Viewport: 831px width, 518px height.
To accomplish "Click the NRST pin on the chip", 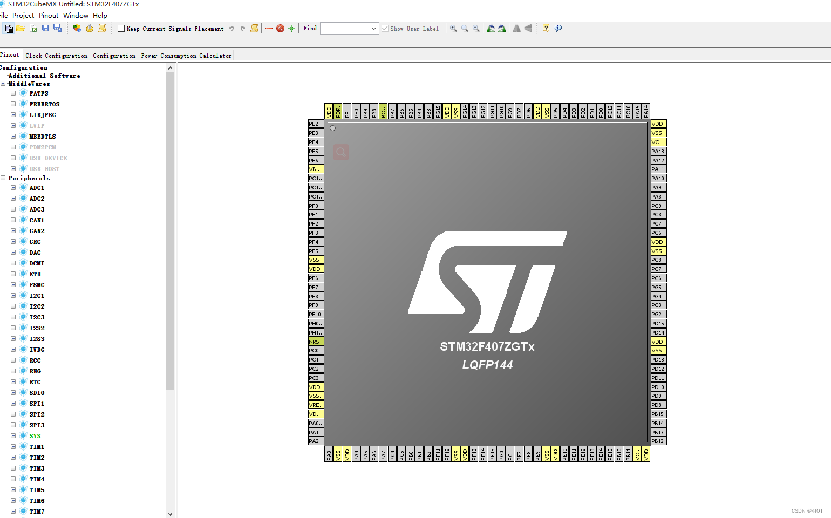I will point(315,342).
